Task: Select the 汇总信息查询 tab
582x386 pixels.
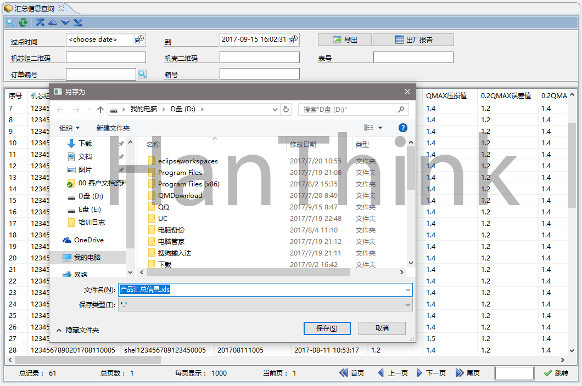Action: [34, 8]
